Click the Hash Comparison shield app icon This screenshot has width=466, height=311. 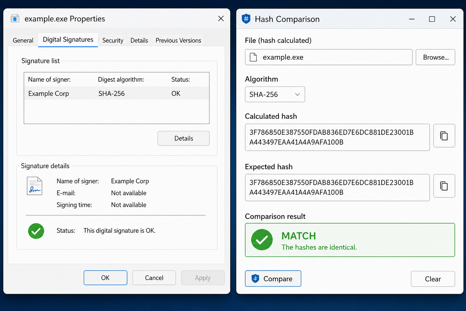246,19
